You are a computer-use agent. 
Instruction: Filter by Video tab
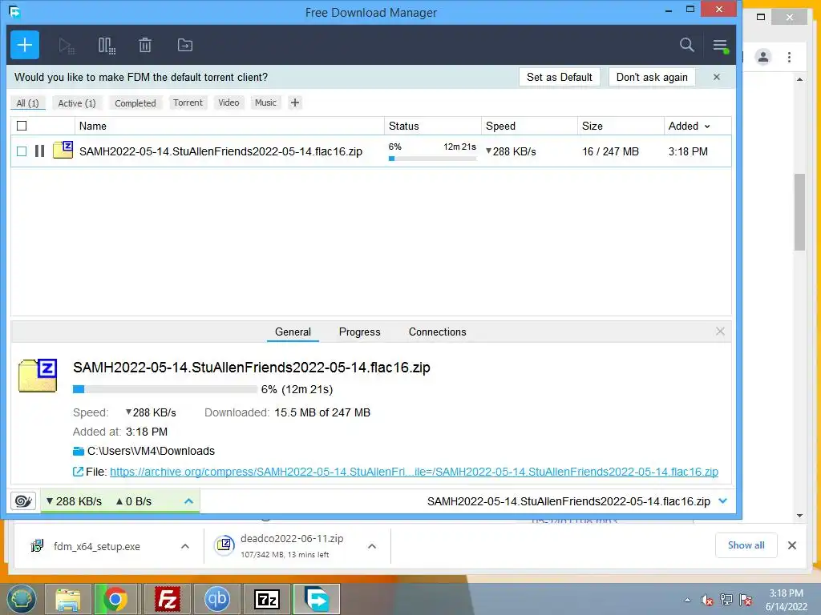(x=229, y=102)
